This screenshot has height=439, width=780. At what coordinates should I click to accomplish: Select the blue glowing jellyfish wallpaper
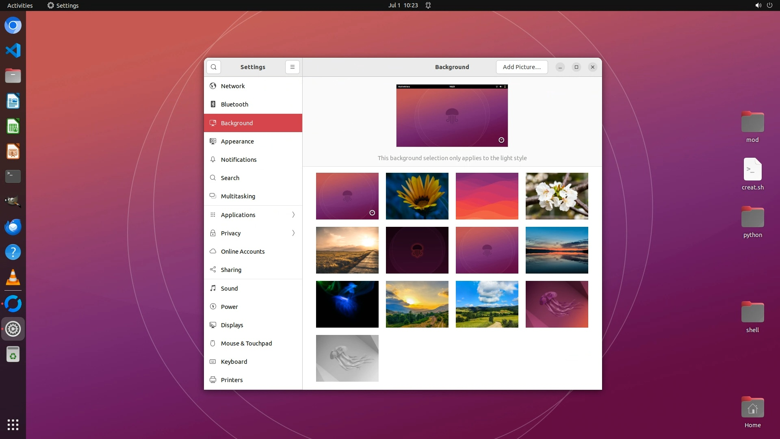point(347,304)
